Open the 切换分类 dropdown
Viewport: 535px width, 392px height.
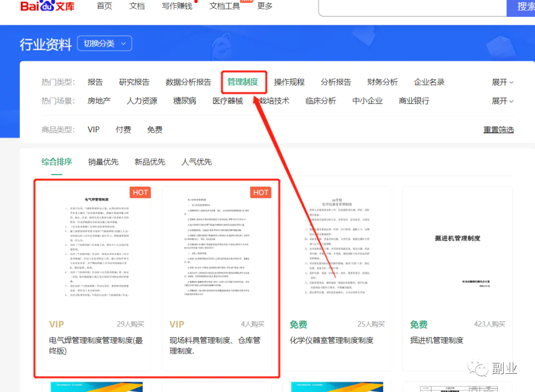tap(105, 44)
